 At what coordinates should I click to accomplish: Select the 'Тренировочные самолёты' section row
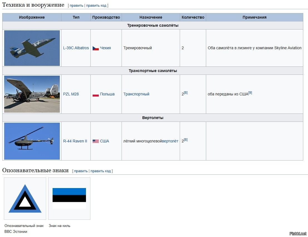point(153,25)
